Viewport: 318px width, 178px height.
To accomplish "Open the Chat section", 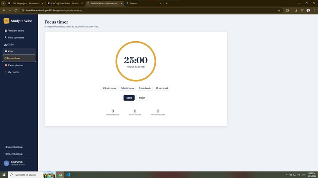I will pyautogui.click(x=19, y=51).
